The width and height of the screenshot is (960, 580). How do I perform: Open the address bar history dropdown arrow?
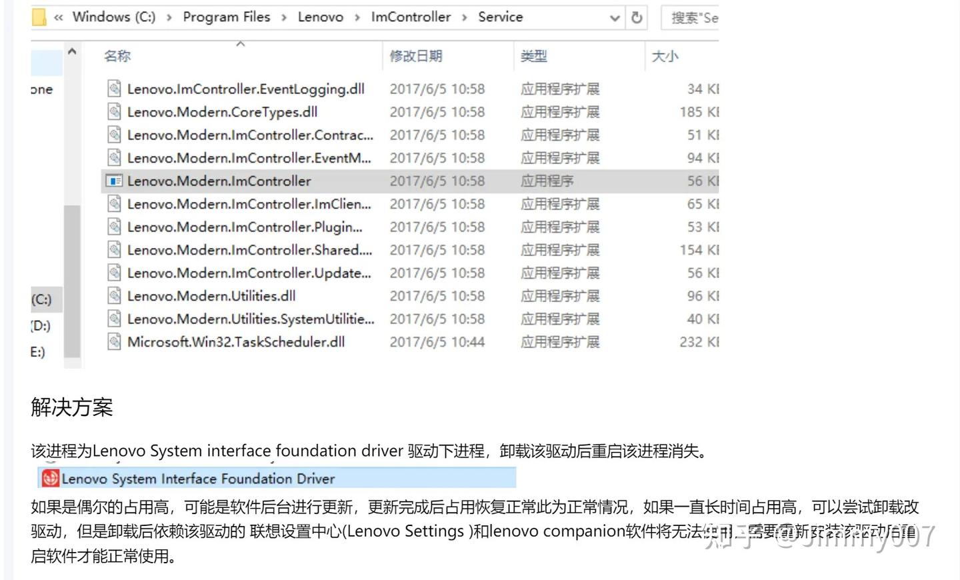pos(614,17)
